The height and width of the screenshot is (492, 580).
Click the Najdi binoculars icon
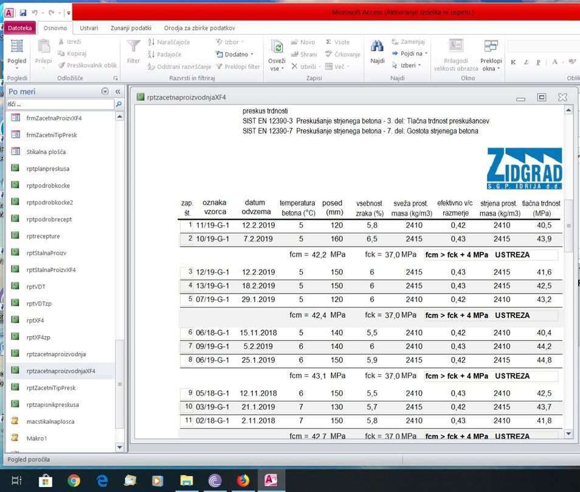(378, 47)
